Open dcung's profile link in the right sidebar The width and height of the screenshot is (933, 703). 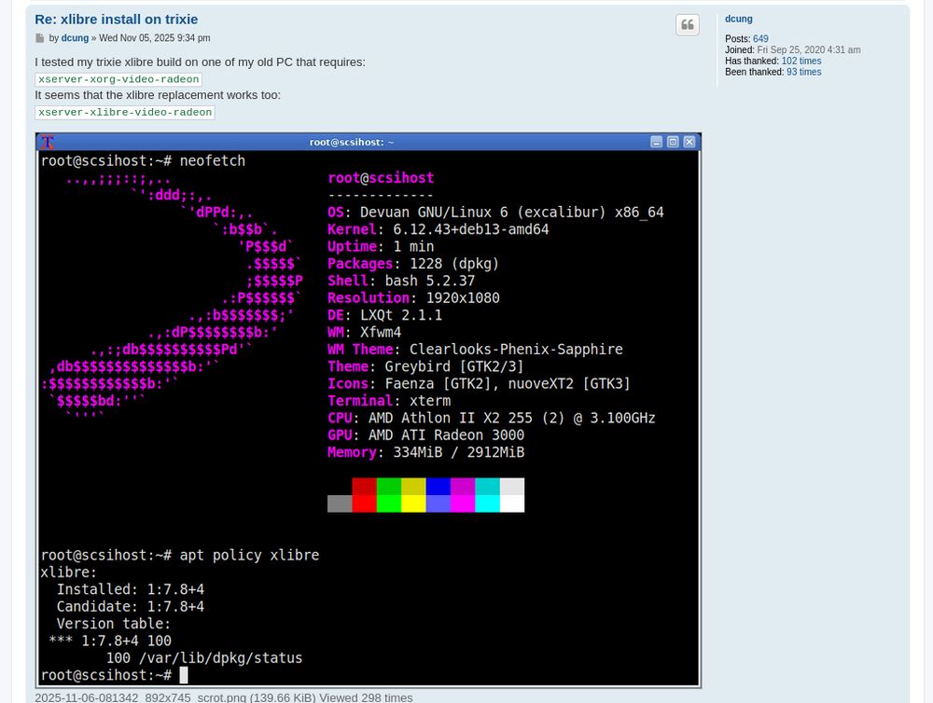click(738, 19)
